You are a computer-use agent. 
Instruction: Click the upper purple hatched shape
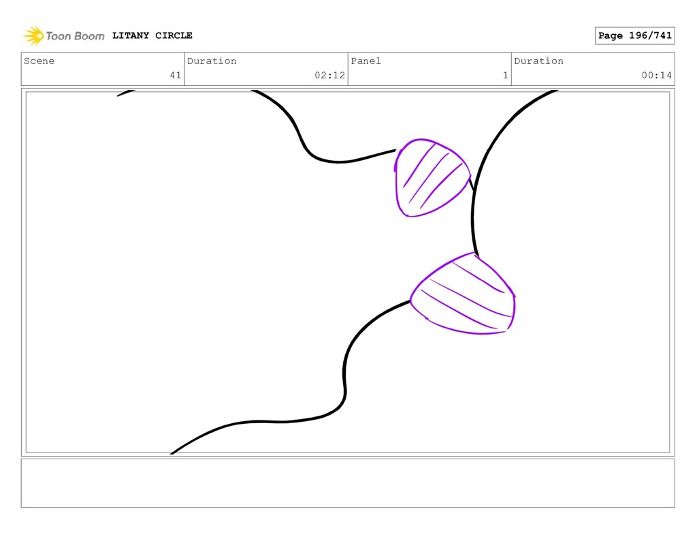point(432,178)
